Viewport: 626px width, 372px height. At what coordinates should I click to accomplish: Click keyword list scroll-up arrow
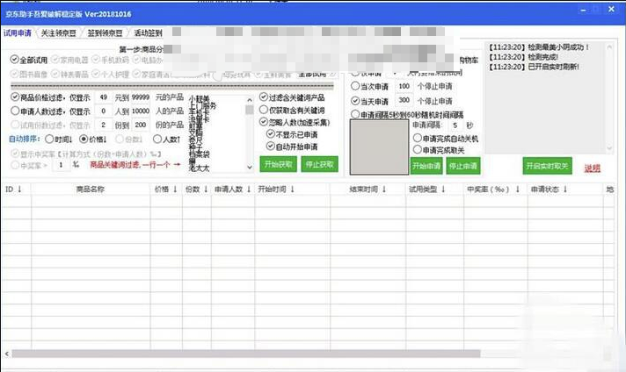(250, 100)
